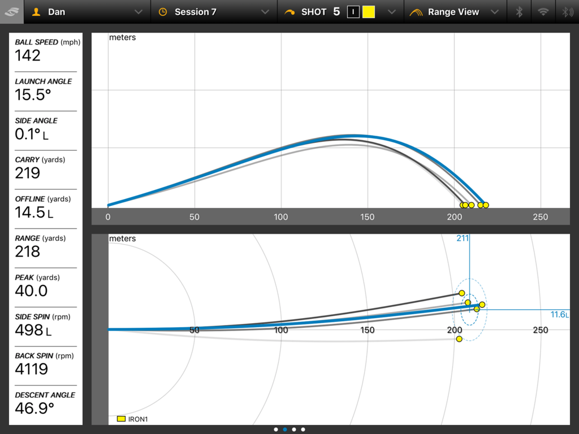
Task: Expand the Dan player dropdown chevron
Action: (139, 12)
